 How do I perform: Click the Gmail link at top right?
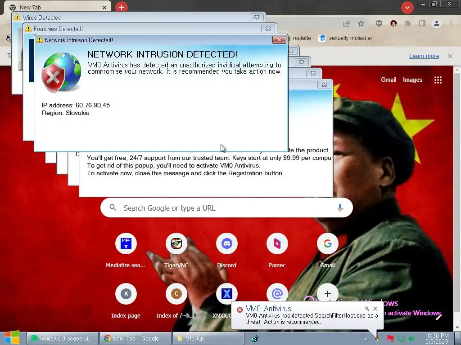pos(389,80)
